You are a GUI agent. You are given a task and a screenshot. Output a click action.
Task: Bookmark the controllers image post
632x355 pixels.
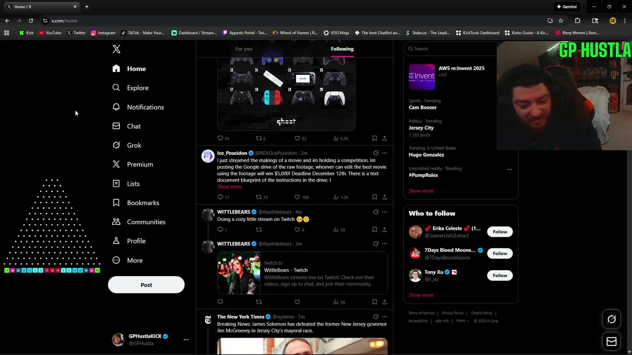point(375,139)
